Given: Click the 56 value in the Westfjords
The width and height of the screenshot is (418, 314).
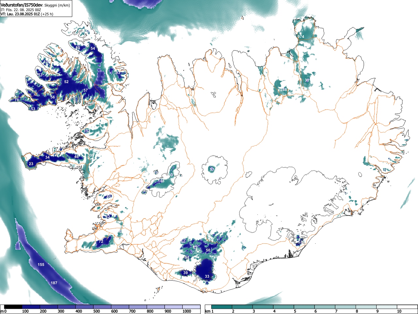Looking at the screenshot, I should pos(53,97).
